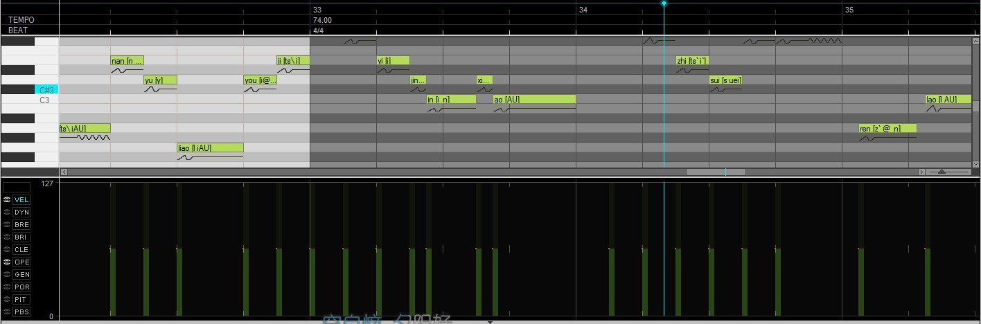Select the GEN gender factor parameter

coord(21,274)
